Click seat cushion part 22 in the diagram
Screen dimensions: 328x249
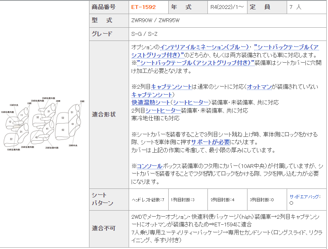pyautogui.click(x=12, y=139)
